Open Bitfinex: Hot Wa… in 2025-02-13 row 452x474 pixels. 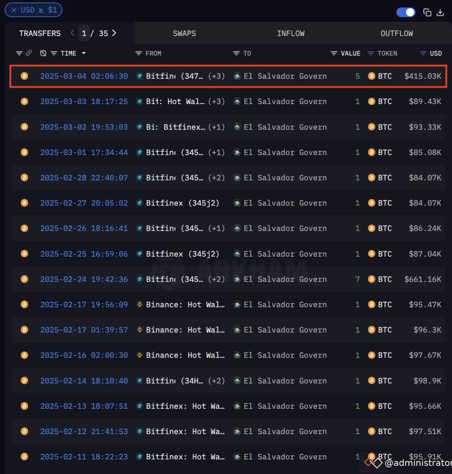(185, 406)
